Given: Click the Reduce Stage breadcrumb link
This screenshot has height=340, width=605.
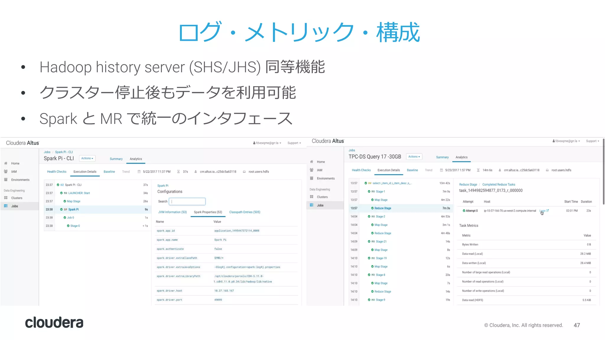Looking at the screenshot, I should 468,185.
